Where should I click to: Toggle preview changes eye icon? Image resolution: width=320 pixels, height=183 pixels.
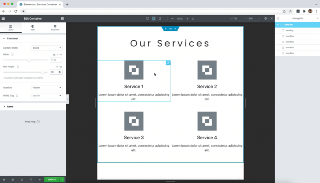pyautogui.click(x=40, y=180)
